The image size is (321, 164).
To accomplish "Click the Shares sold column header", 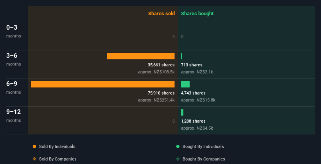I will [161, 14].
